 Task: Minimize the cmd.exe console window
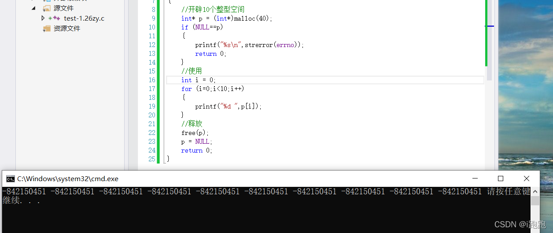(x=475, y=178)
